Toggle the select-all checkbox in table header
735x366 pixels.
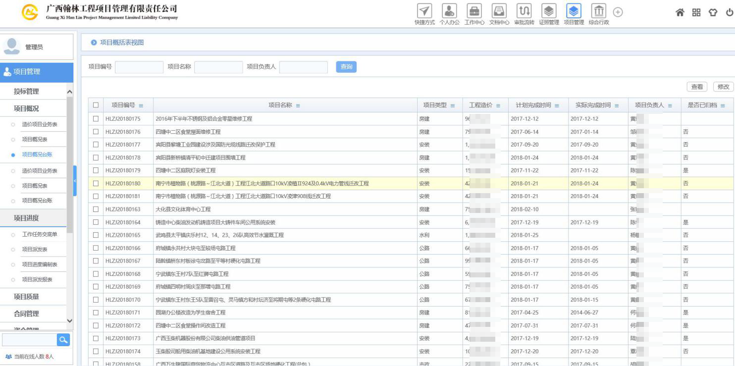[x=96, y=105]
